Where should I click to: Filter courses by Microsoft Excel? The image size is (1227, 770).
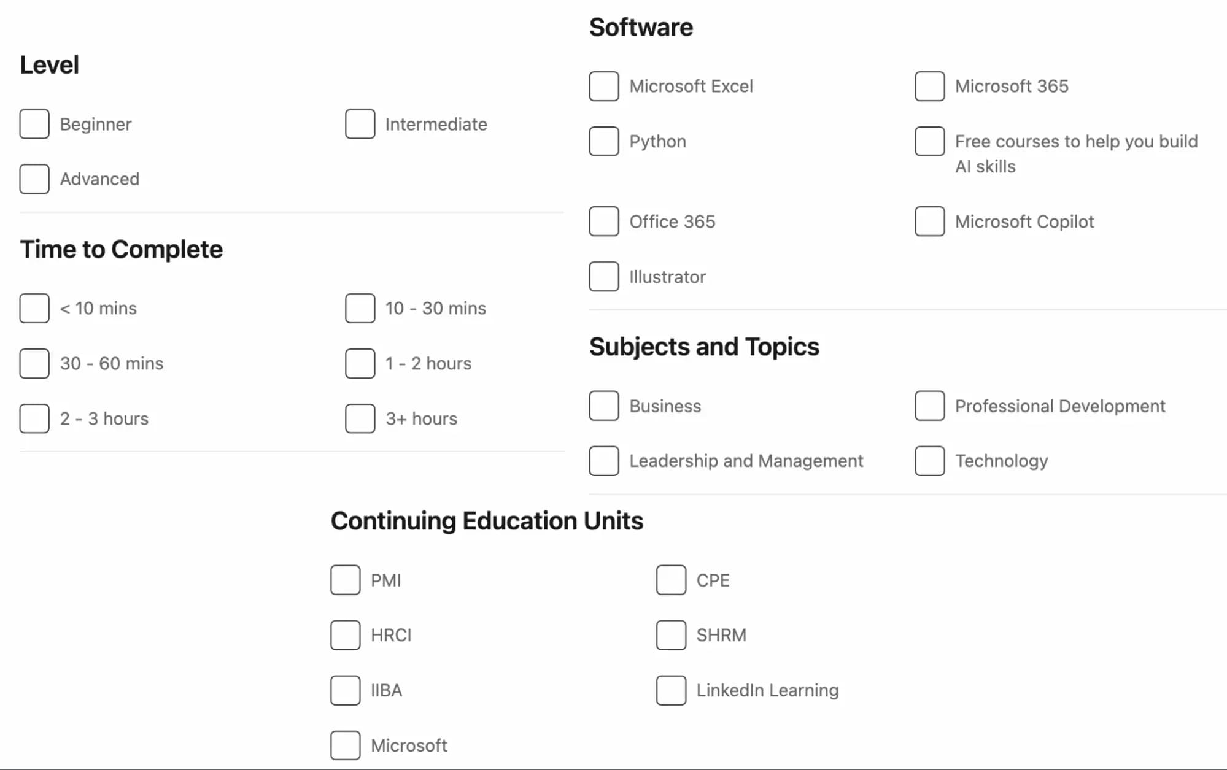pyautogui.click(x=603, y=87)
